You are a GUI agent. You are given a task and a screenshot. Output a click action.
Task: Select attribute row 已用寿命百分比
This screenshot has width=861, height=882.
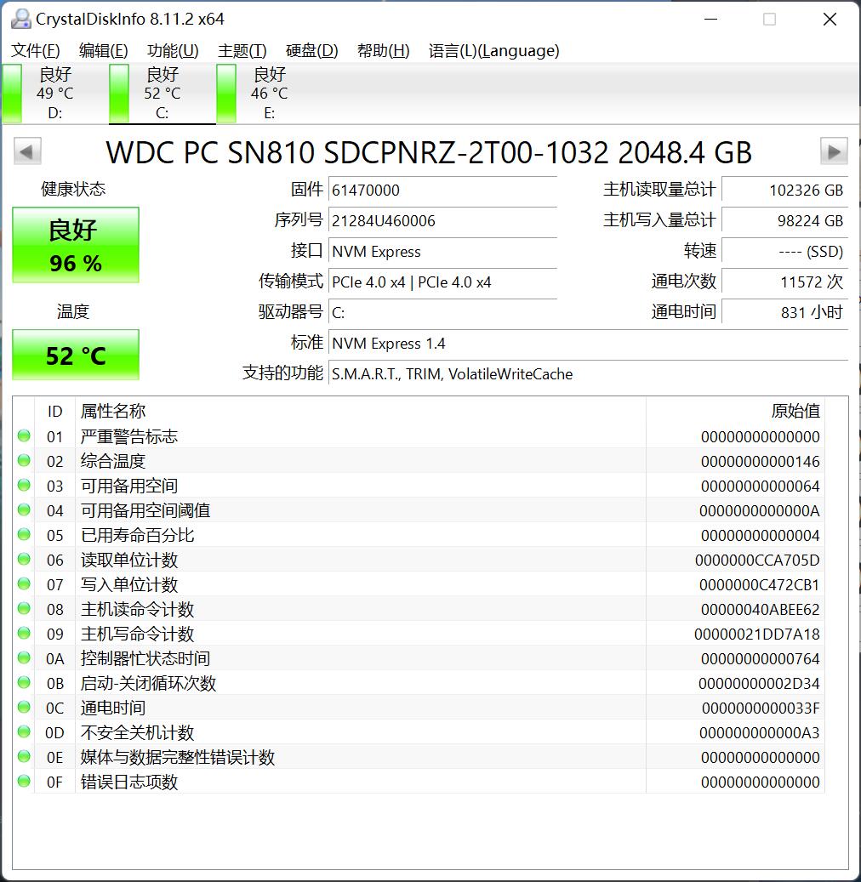tap(419, 535)
